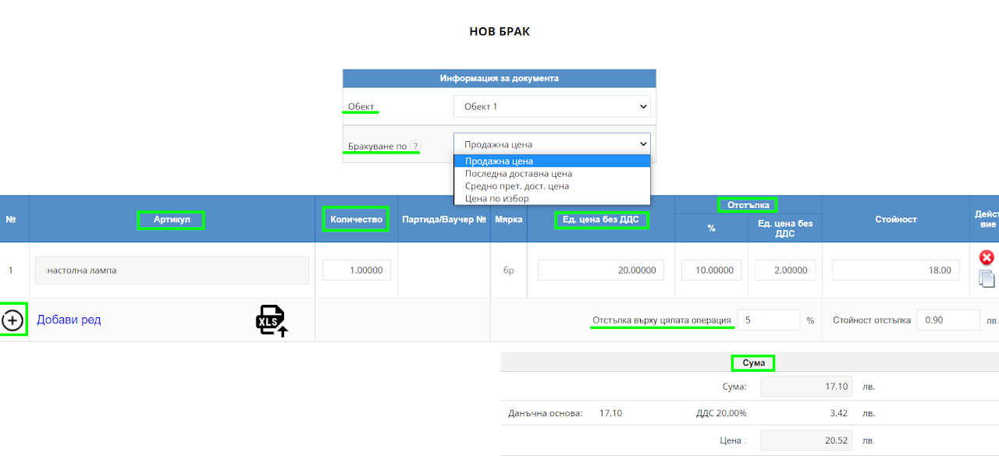This screenshot has height=456, width=999.
Task: Click the НОВ БРАК page title
Action: click(499, 32)
